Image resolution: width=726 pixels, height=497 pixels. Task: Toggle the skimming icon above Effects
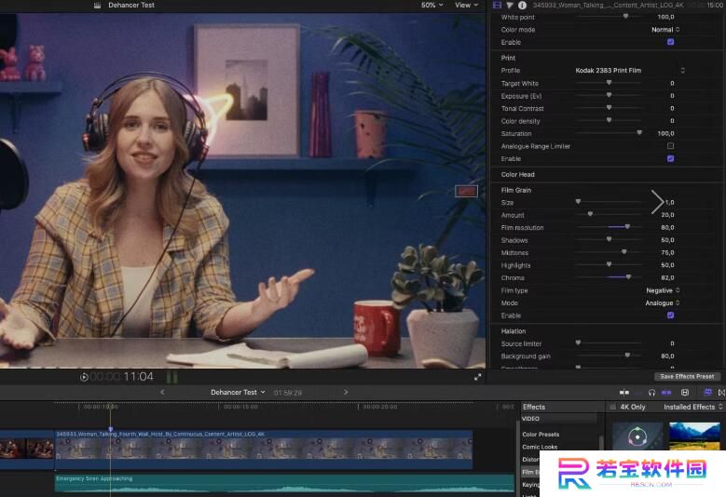(624, 393)
